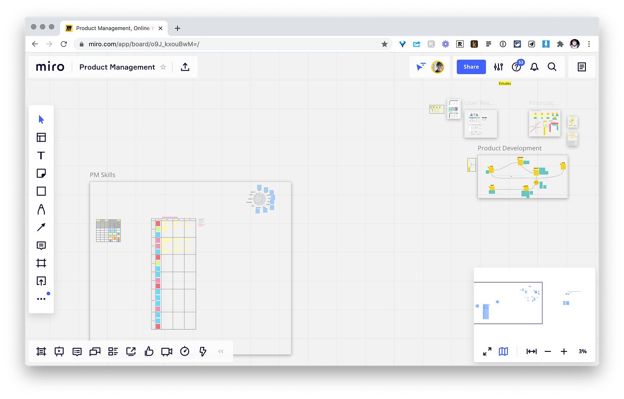Image resolution: width=624 pixels, height=399 pixels.
Task: Go forward in browser
Action: 49,44
